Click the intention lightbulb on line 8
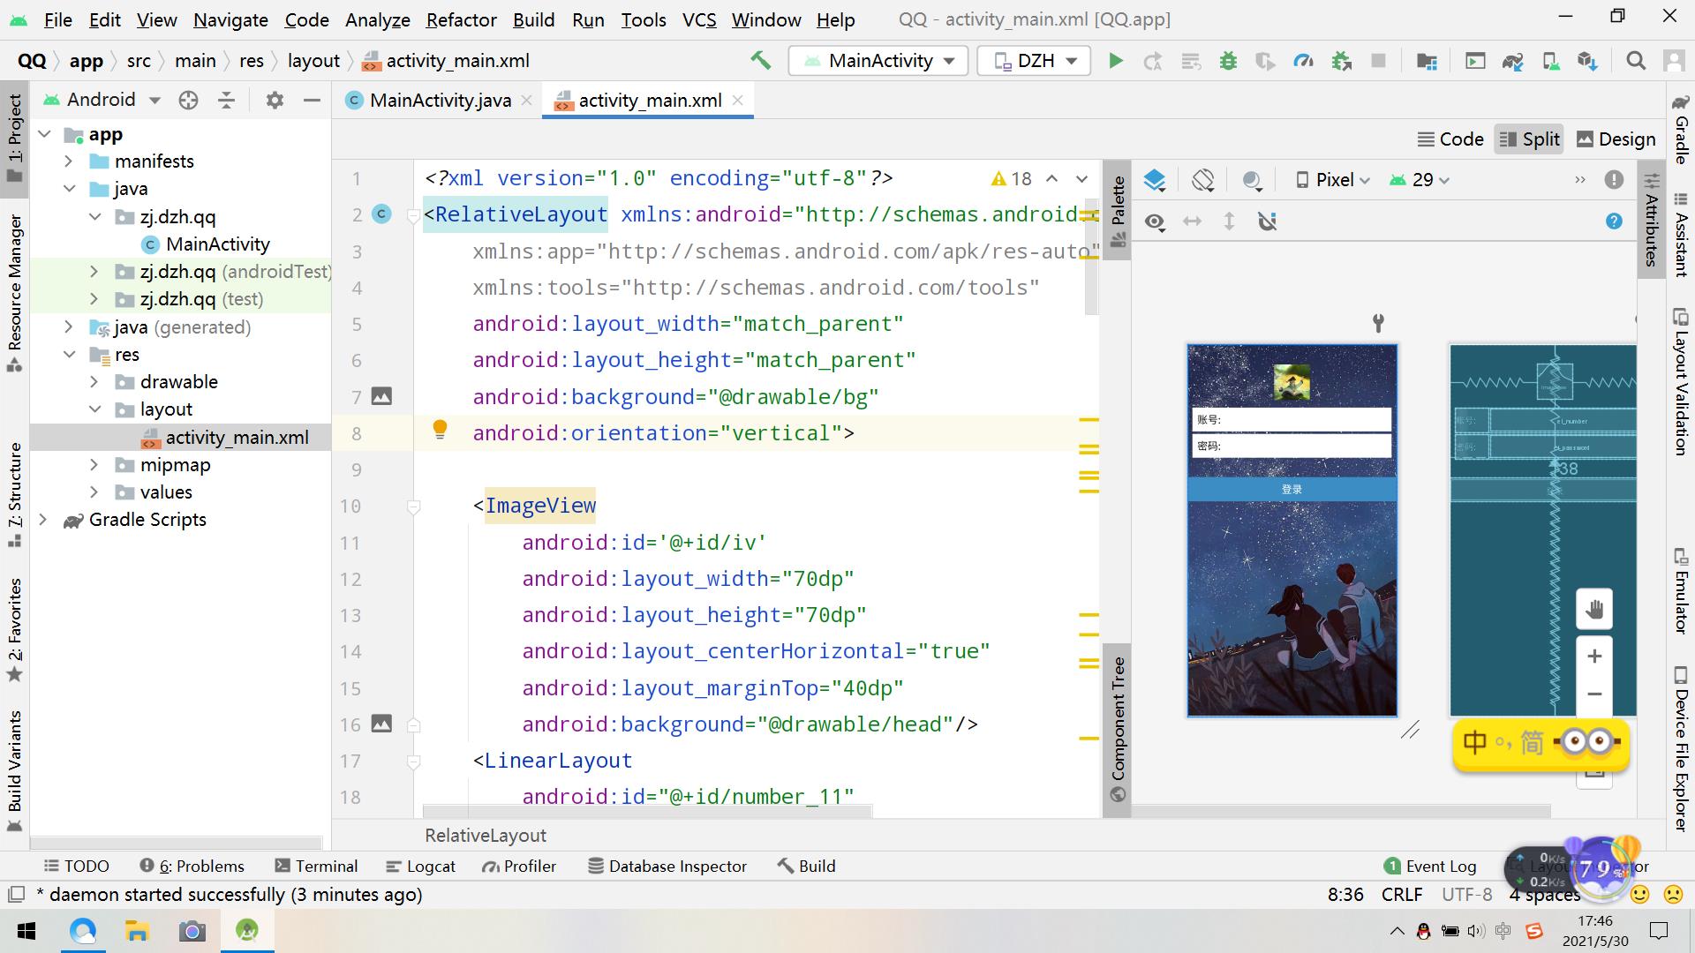This screenshot has height=953, width=1695. tap(440, 430)
